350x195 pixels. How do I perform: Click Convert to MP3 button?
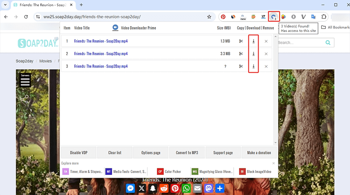click(x=187, y=152)
